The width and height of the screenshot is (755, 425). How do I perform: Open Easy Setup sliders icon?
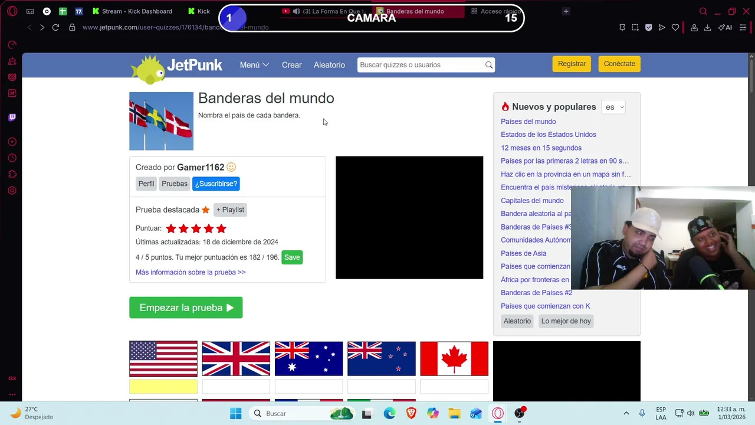[743, 27]
